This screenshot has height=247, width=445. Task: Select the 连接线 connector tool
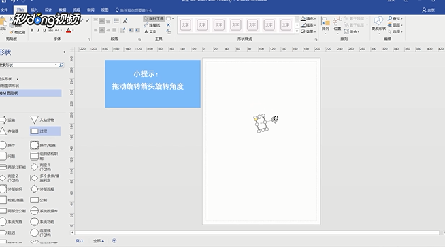152,25
